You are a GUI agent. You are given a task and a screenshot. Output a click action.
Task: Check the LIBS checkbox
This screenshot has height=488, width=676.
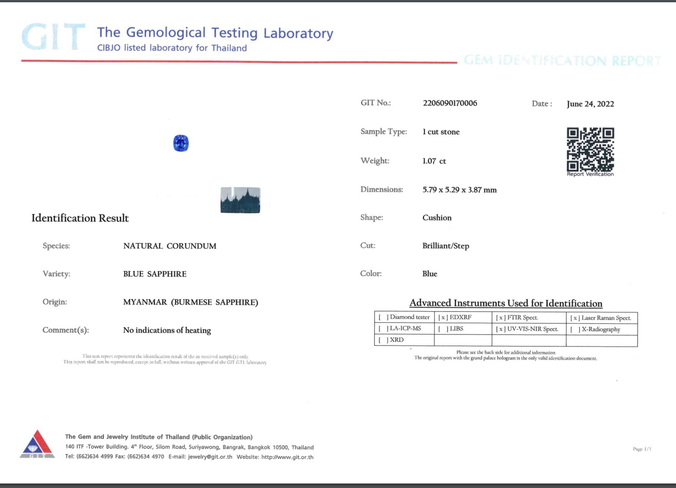click(x=443, y=329)
